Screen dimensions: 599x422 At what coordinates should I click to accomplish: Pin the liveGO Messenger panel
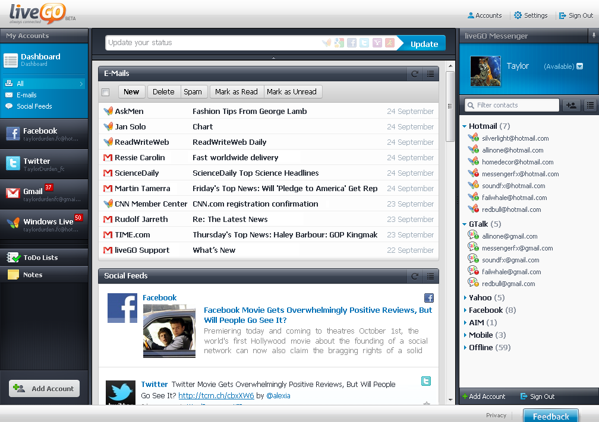(x=594, y=36)
